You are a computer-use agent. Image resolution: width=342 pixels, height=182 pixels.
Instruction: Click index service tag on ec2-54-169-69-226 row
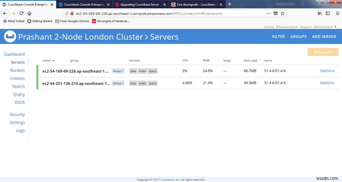pyautogui.click(x=143, y=71)
